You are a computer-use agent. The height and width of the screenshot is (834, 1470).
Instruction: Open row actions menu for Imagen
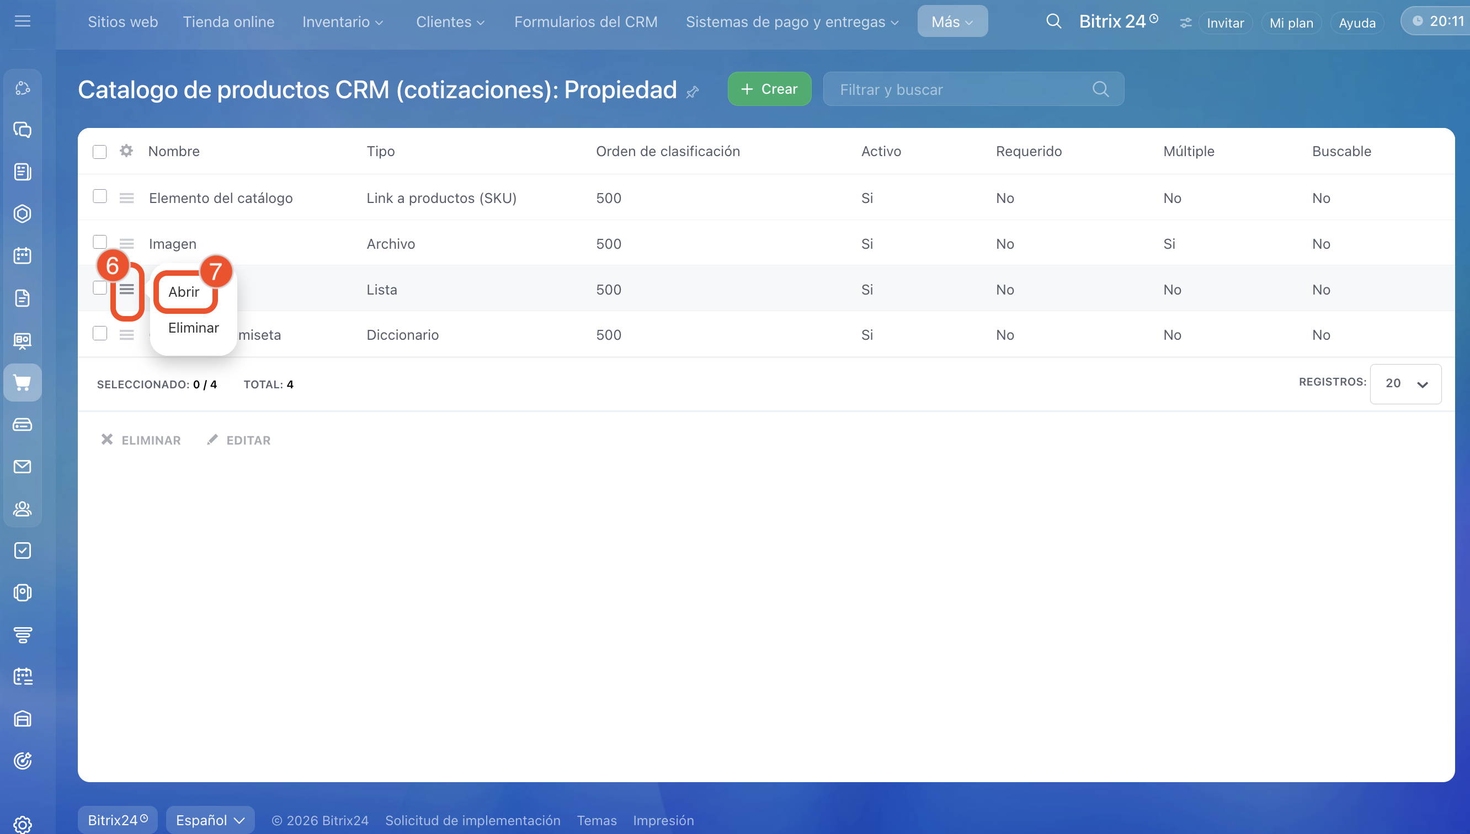(x=126, y=243)
